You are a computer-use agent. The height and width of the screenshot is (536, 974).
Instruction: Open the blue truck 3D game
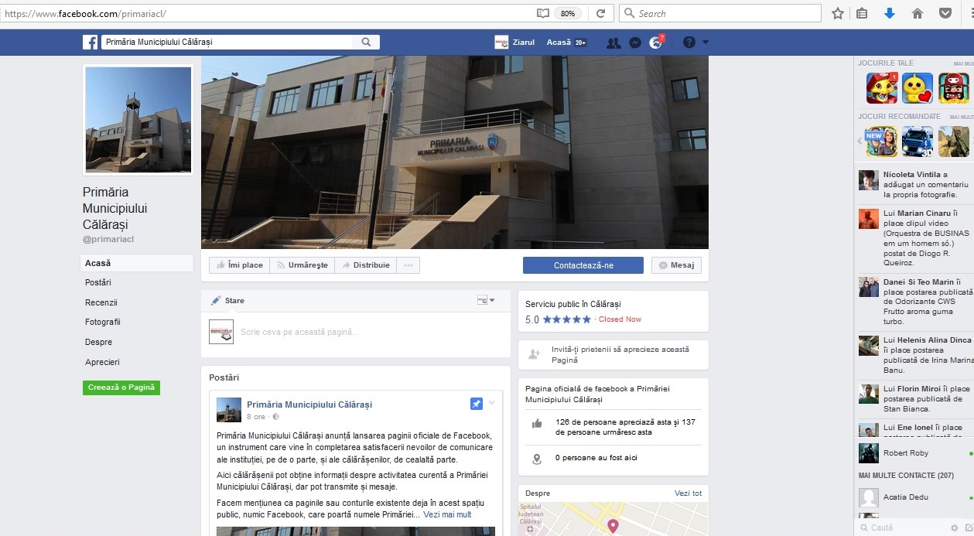[918, 142]
